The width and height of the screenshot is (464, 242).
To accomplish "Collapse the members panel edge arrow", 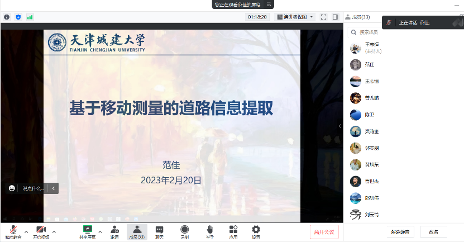I will (x=340, y=126).
